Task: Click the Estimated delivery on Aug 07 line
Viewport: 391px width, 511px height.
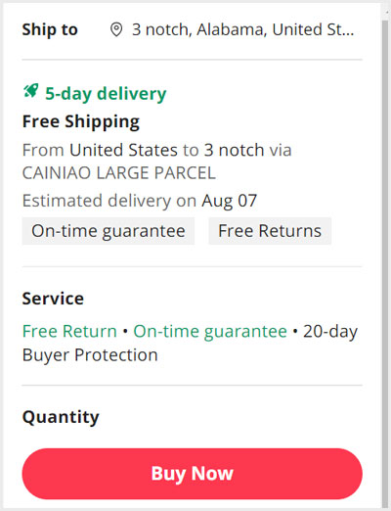Action: (140, 201)
